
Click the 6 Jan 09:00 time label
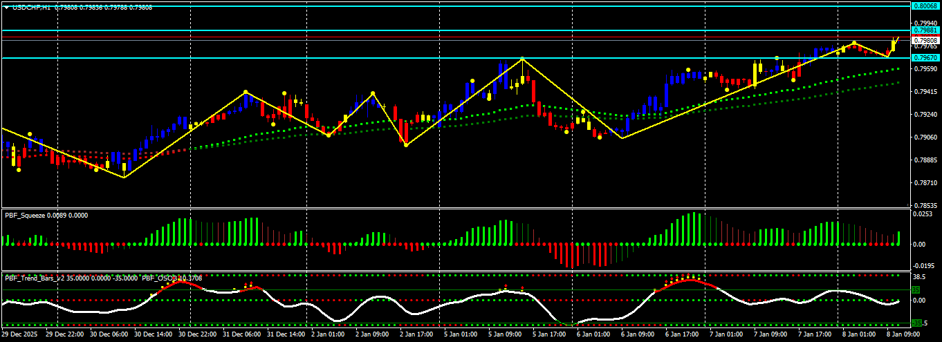click(x=639, y=334)
